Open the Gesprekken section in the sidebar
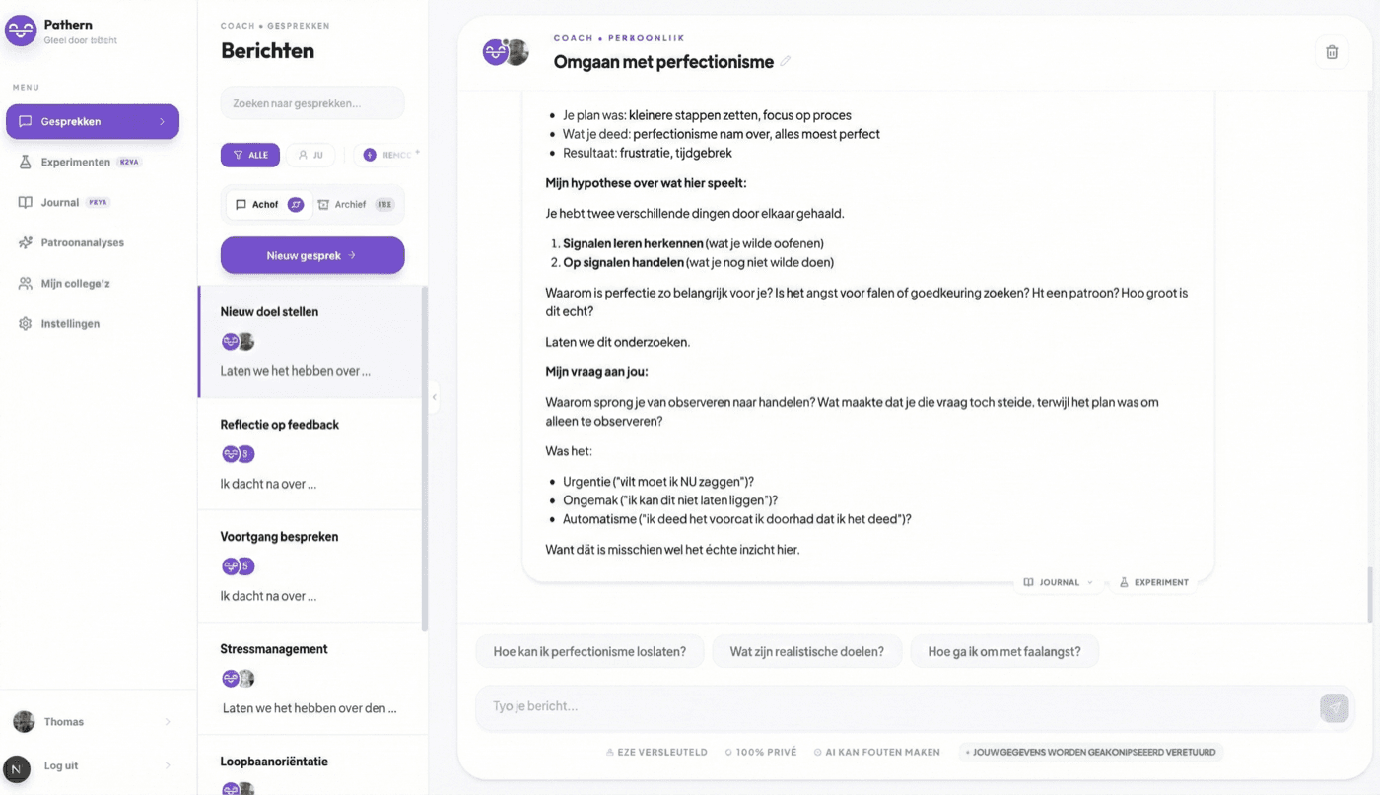This screenshot has height=795, width=1380. click(x=92, y=120)
